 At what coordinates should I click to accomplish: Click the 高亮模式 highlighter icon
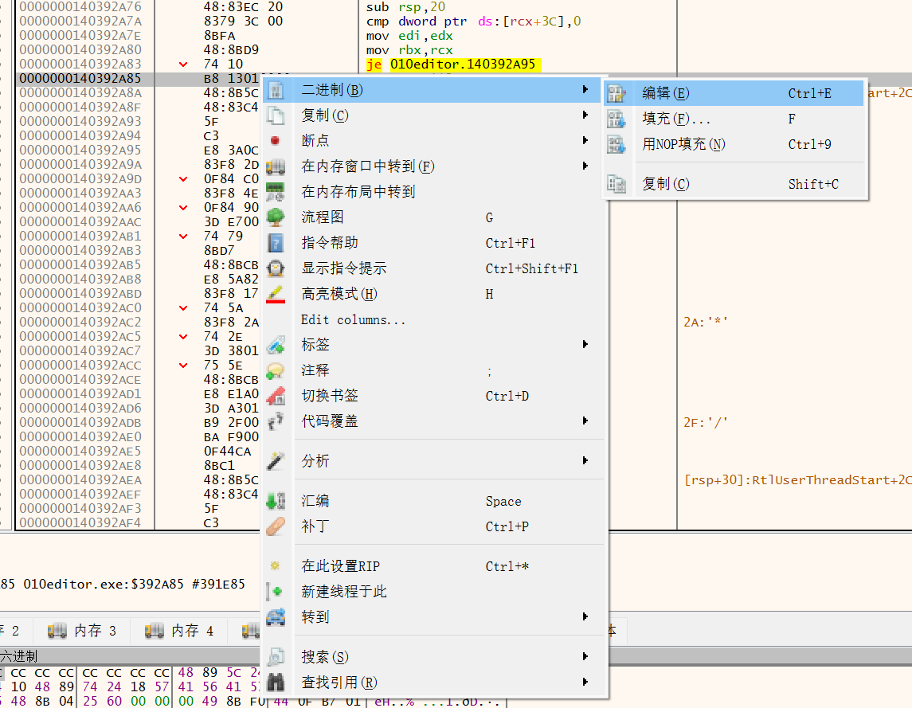pos(276,294)
